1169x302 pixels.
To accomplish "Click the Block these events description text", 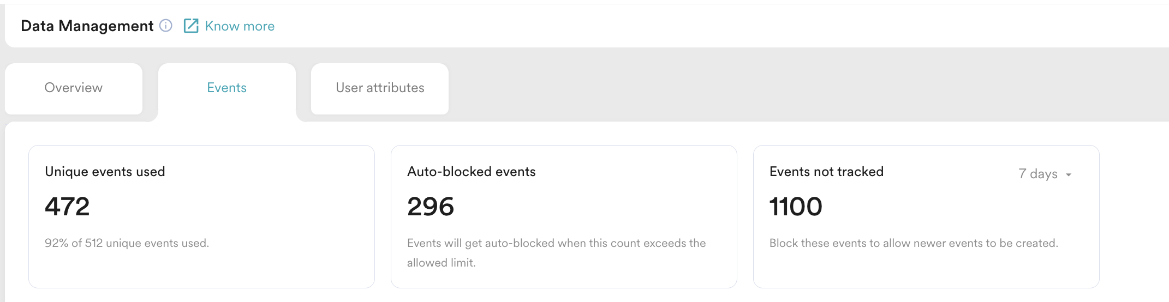I will 914,243.
